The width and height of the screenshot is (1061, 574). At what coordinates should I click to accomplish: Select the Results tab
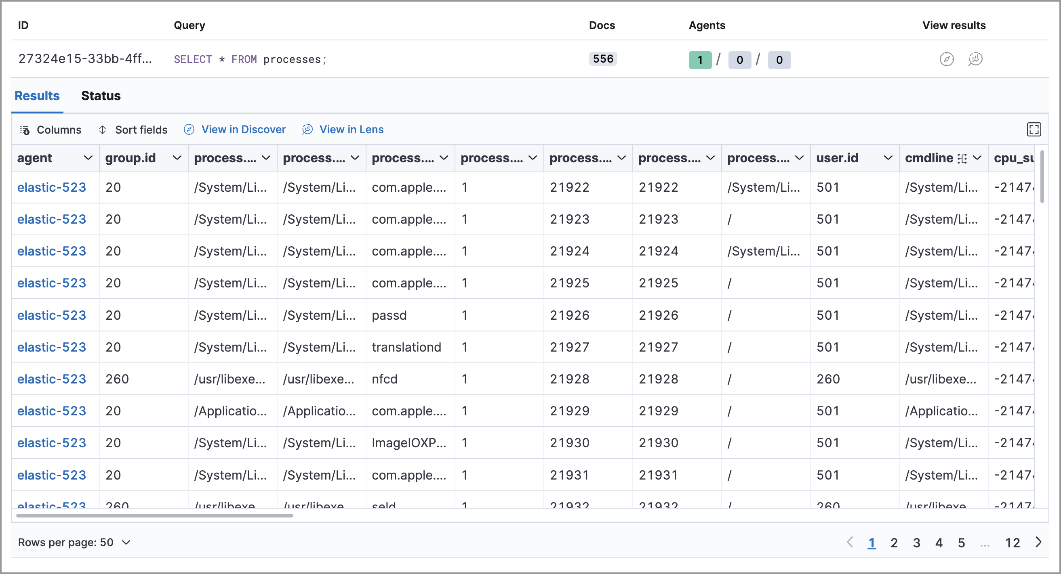point(37,96)
